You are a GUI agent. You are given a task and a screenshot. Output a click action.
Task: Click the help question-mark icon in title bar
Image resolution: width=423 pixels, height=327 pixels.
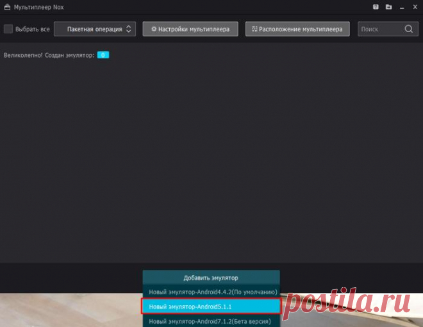[x=376, y=7]
